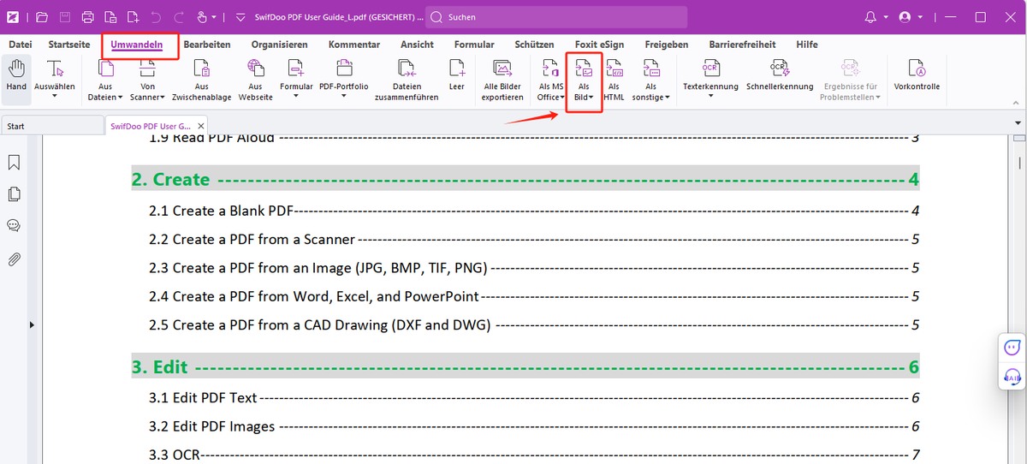Open the Foxit eSign tab

click(x=600, y=45)
